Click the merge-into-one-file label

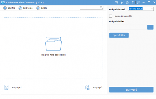123,16
